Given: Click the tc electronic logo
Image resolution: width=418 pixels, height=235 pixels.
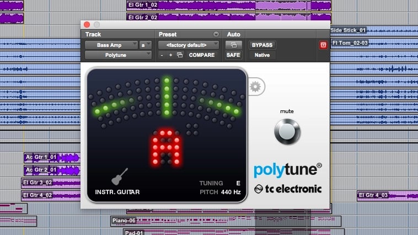Looking at the screenshot, I should 288,189.
